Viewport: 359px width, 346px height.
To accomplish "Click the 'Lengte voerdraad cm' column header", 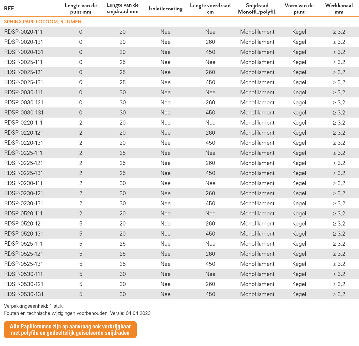I will click(210, 9).
